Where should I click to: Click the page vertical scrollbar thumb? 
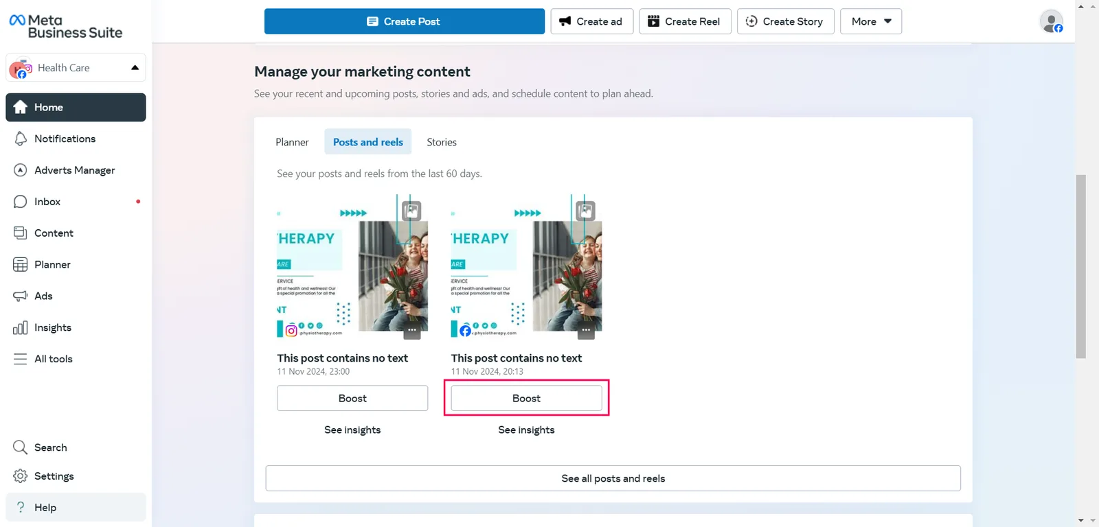coord(1081,266)
